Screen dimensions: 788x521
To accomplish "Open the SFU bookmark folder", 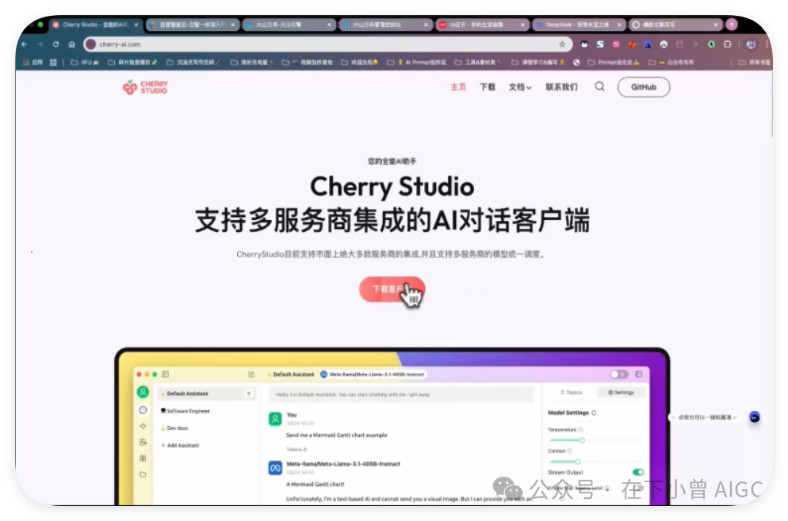I will click(84, 63).
